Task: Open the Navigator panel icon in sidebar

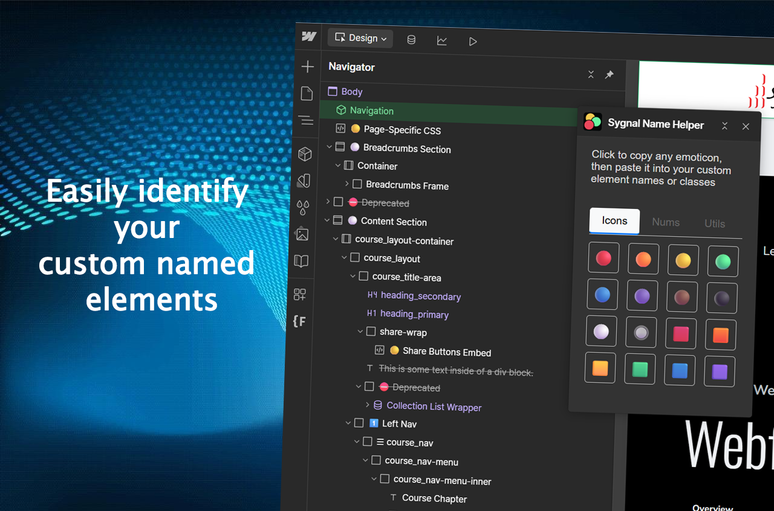Action: point(306,121)
